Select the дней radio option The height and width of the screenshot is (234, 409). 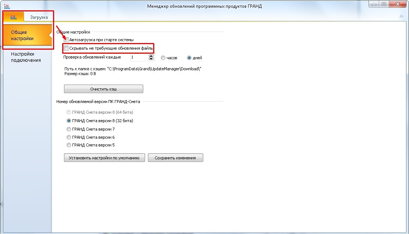point(189,58)
